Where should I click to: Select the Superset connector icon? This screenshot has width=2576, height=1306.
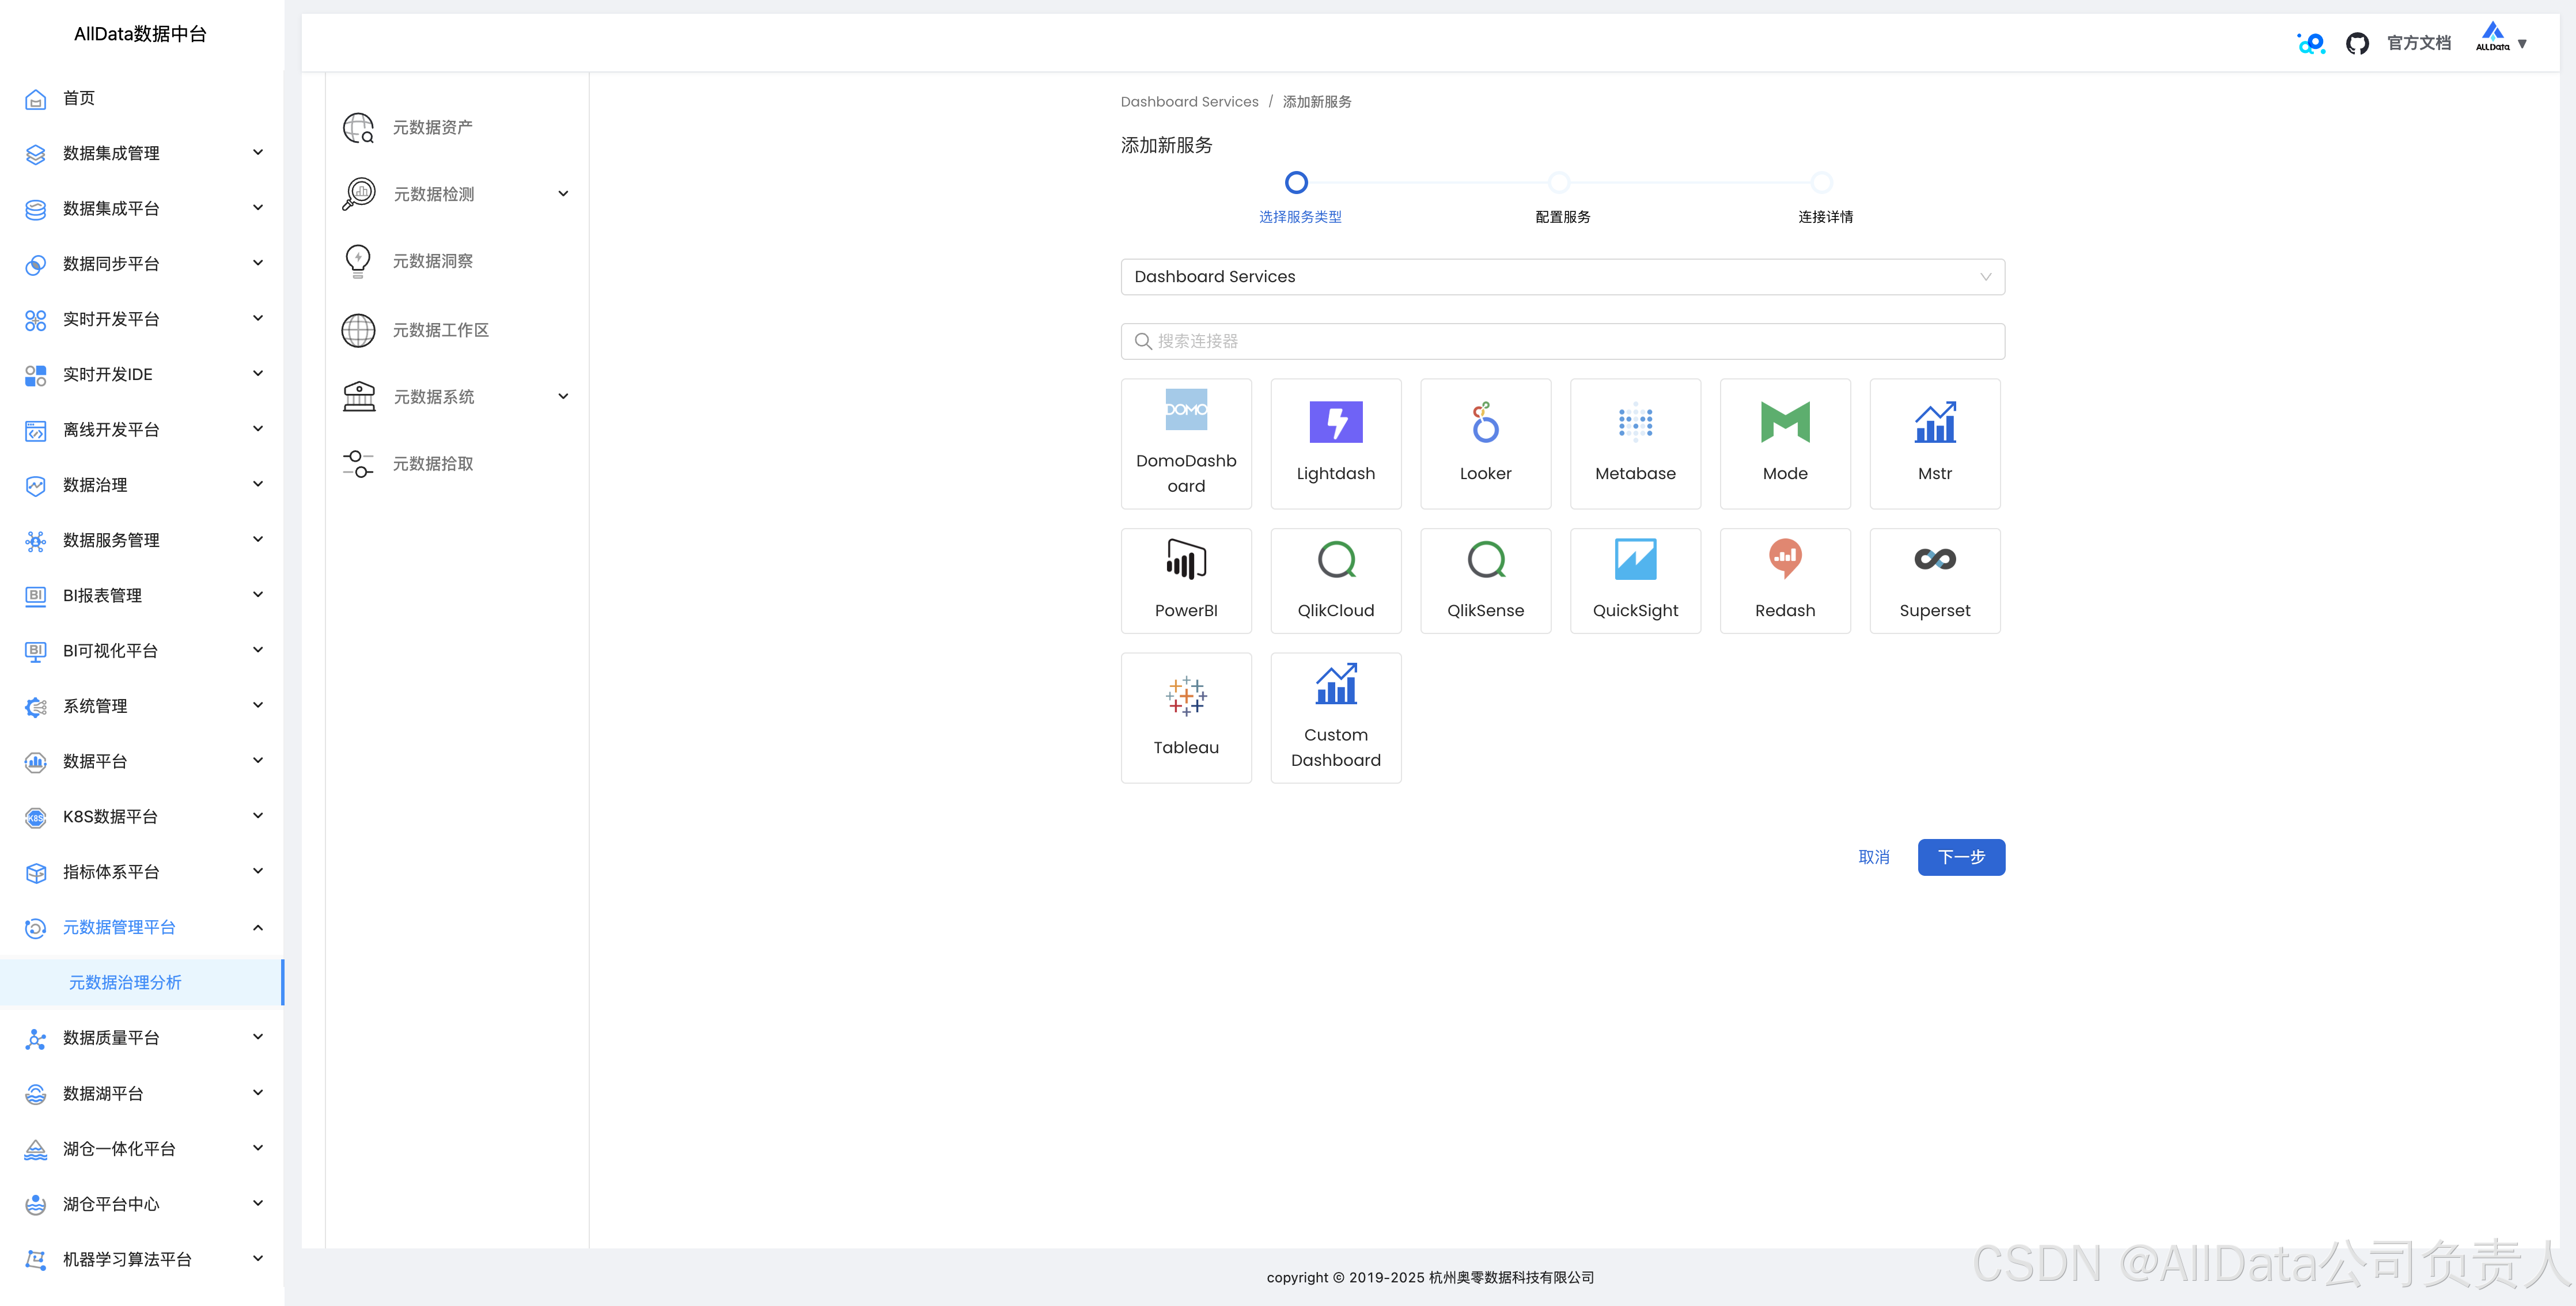tap(1935, 559)
